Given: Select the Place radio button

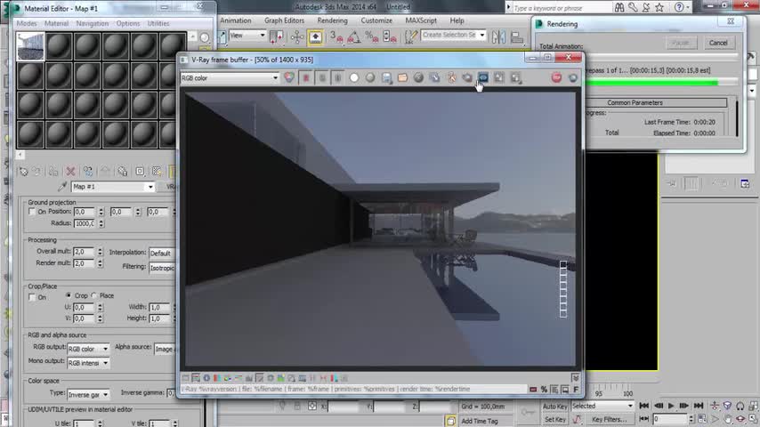Looking at the screenshot, I should click(x=94, y=295).
